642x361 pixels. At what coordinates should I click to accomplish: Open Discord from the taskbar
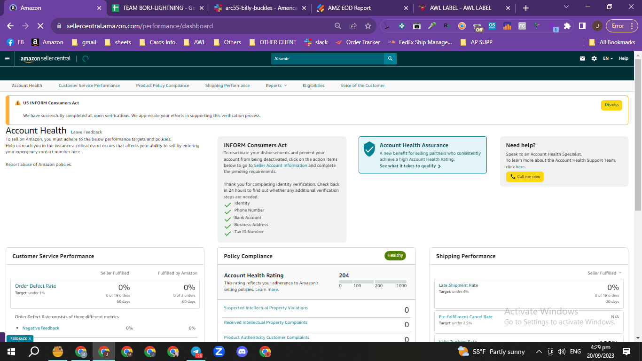coord(242,352)
